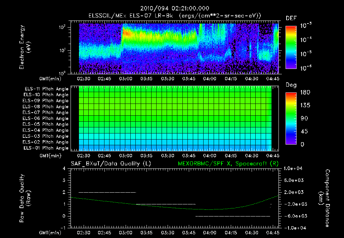Click the 03:30 tick label on bottom plot
Viewport: 344px width, 238px height.
tap(168, 233)
